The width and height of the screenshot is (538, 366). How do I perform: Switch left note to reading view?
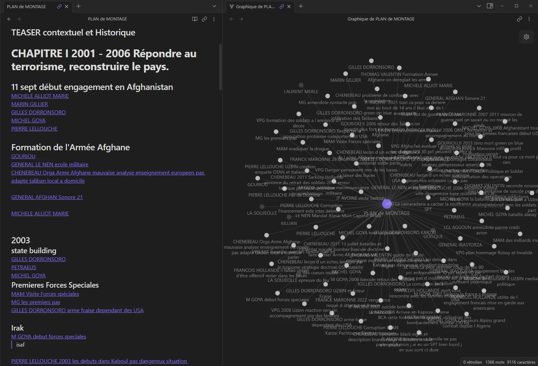tap(195, 19)
